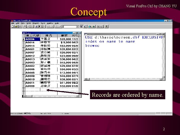This screenshot has width=180, height=135.
Task: Click the Modify Form toolbar icon
Action: click(60, 26)
